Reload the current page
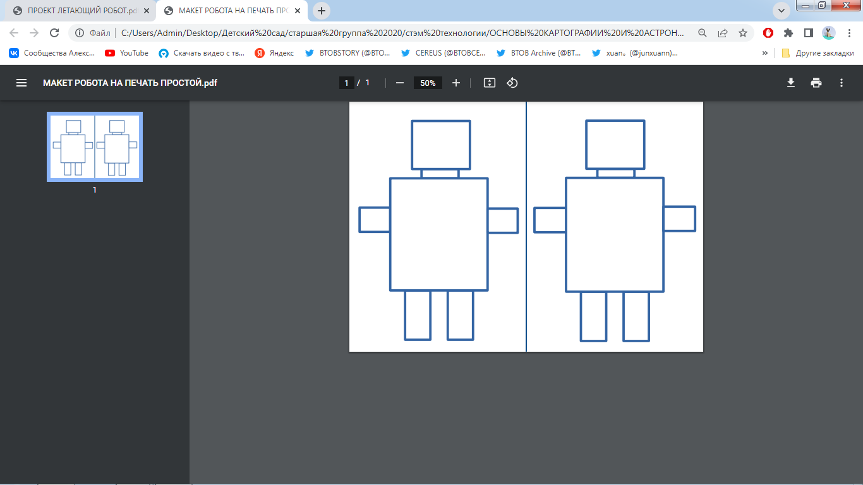 54,33
